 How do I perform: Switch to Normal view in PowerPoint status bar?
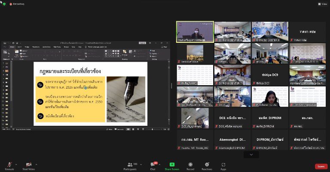pos(128,129)
